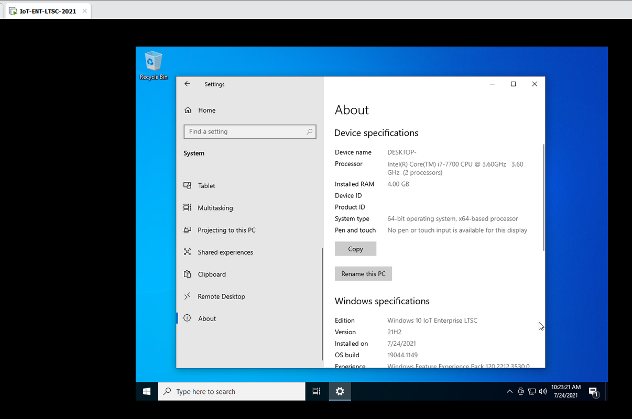Select the Remote Desktop icon
This screenshot has height=419, width=632.
click(x=187, y=296)
